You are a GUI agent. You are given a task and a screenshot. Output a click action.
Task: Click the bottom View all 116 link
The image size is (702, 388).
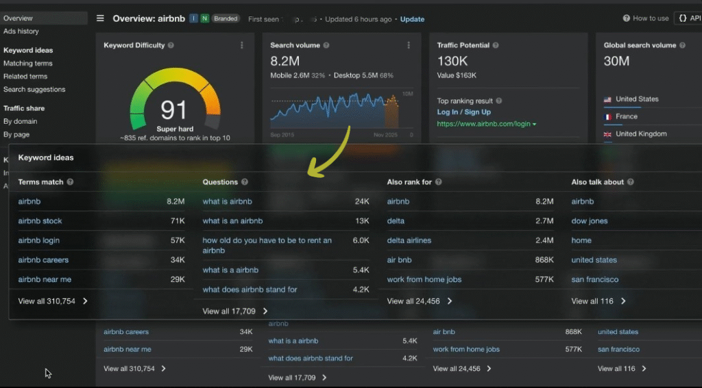[622, 369]
